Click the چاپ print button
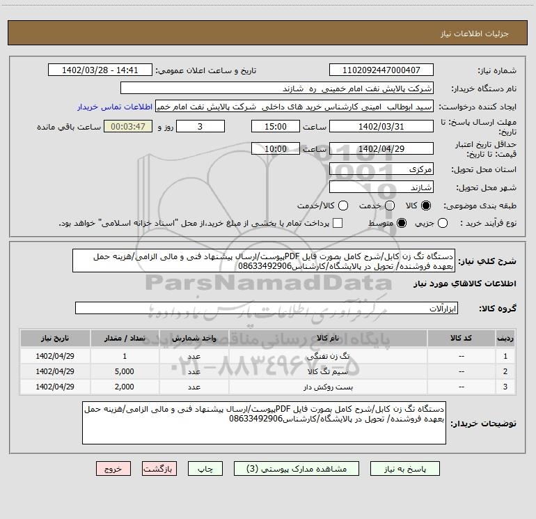The image size is (536, 519). (205, 469)
